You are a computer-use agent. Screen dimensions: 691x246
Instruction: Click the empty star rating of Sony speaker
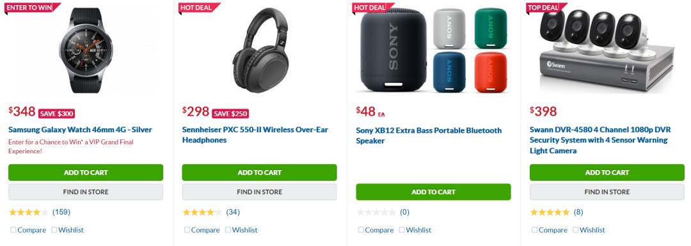click(x=376, y=212)
